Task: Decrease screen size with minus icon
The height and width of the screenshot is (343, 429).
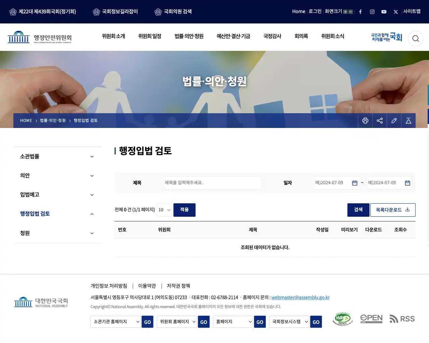Action: pyautogui.click(x=351, y=12)
